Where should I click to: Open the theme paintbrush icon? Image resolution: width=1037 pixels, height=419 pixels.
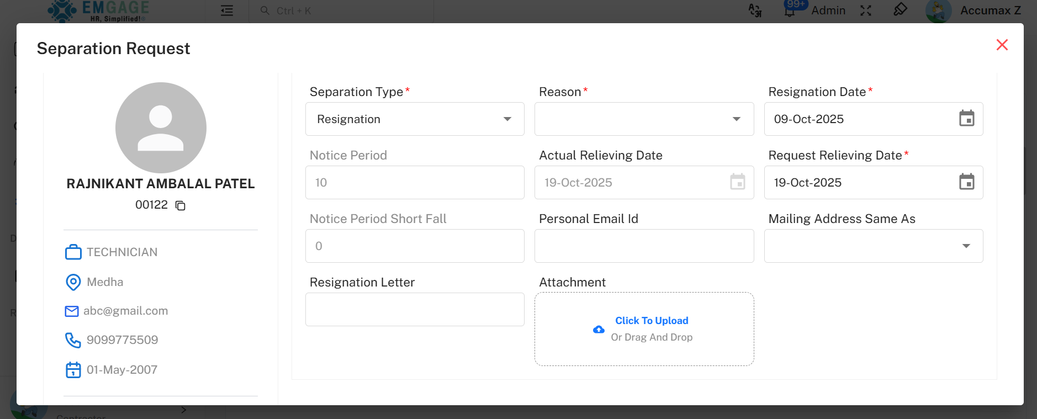pos(901,10)
